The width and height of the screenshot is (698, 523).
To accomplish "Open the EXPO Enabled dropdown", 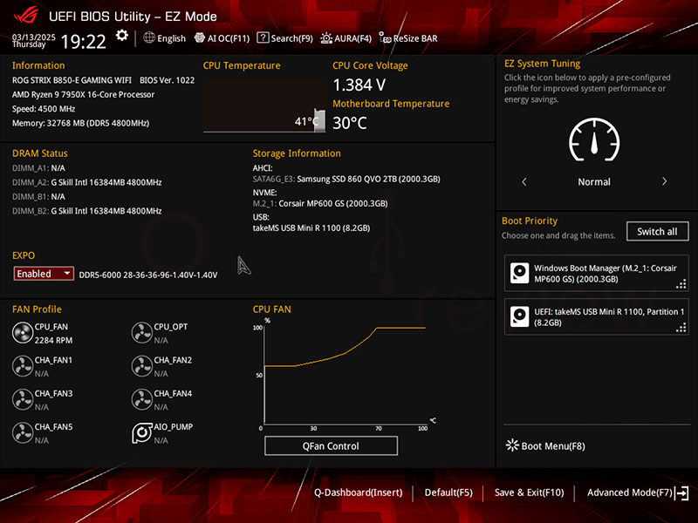I will point(44,274).
